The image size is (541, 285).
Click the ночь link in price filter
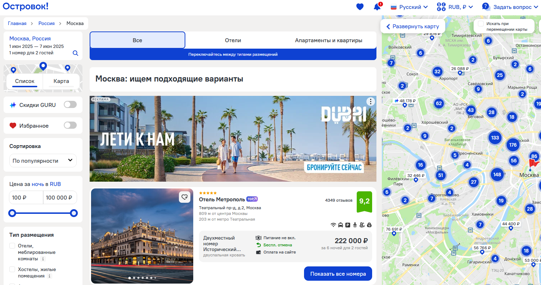point(38,184)
